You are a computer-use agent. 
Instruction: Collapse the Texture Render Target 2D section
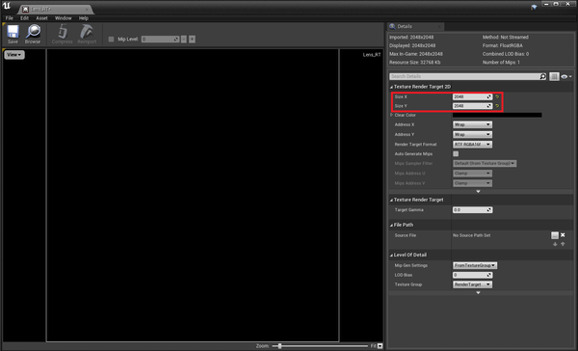point(391,87)
